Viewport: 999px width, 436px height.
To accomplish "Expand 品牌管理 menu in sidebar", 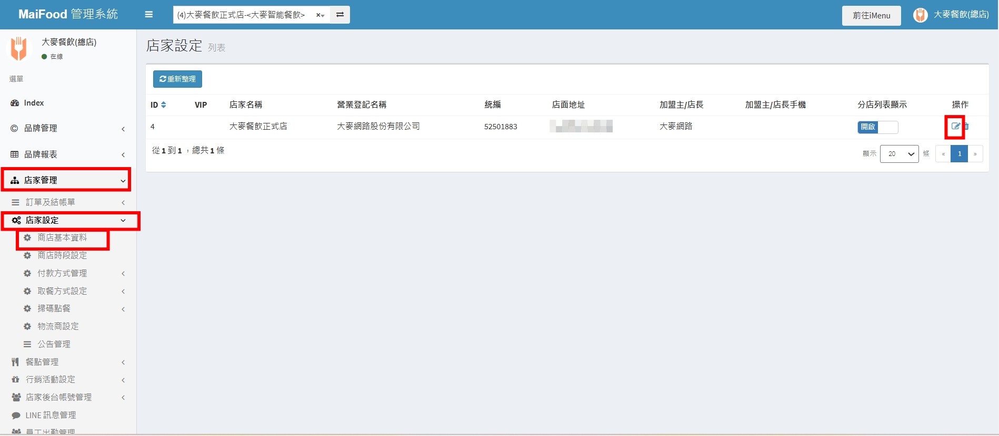I will click(x=41, y=128).
